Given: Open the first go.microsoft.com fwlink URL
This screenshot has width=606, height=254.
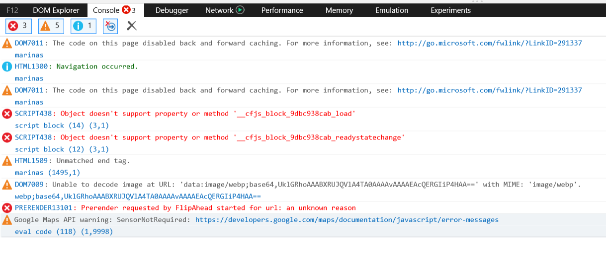Looking at the screenshot, I should [490, 43].
